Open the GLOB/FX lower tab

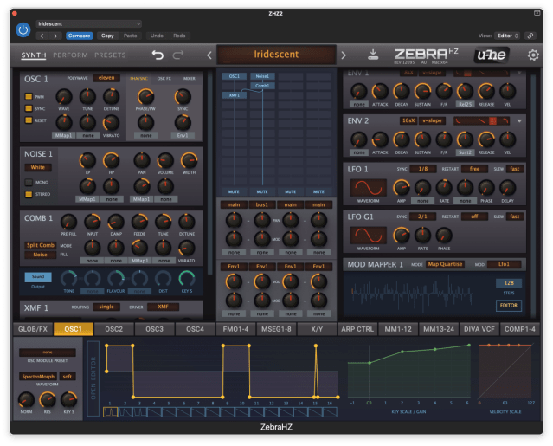pos(33,329)
